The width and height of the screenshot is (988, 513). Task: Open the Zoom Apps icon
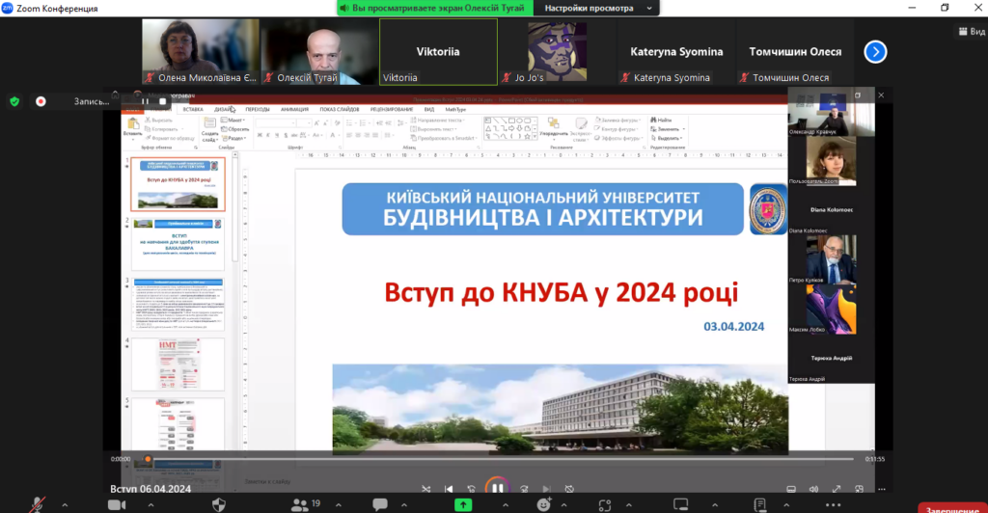(605, 505)
